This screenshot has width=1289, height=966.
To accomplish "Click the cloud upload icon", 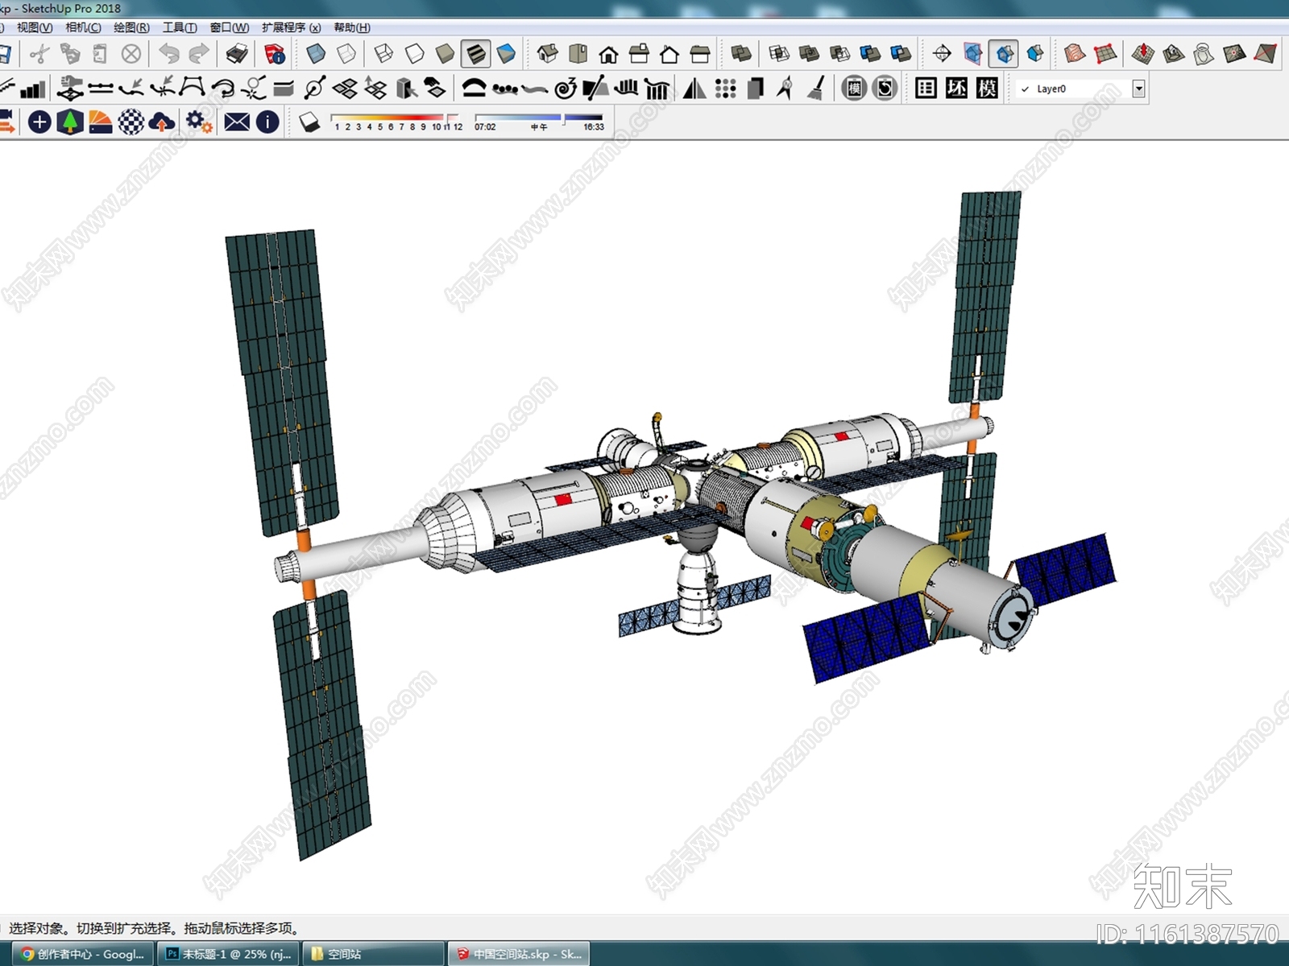I will 162,122.
